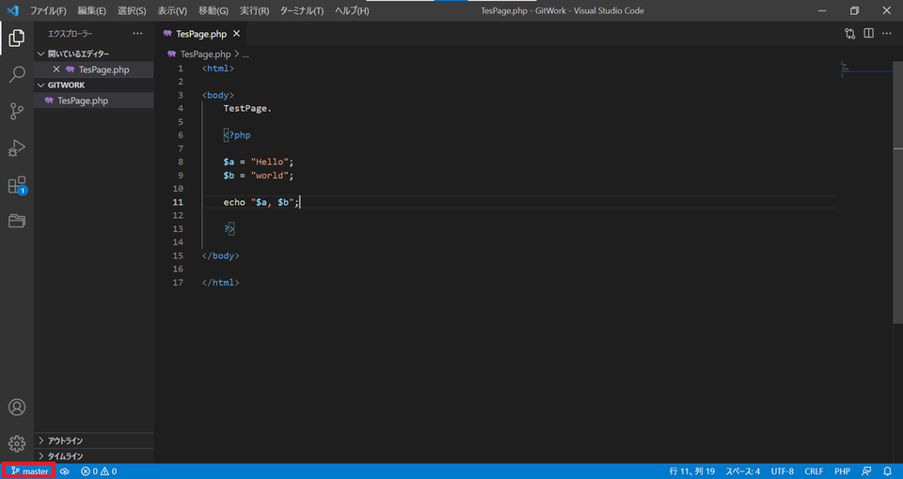The image size is (903, 479).
Task: Click the TestPage. text on line 4
Action: (x=247, y=109)
